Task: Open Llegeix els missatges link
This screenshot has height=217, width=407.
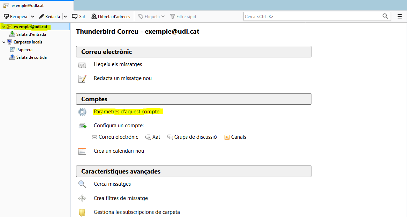Action: 118,64
